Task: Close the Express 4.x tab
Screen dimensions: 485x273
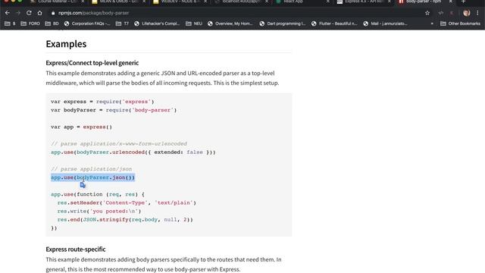Action: pyautogui.click(x=389, y=2)
